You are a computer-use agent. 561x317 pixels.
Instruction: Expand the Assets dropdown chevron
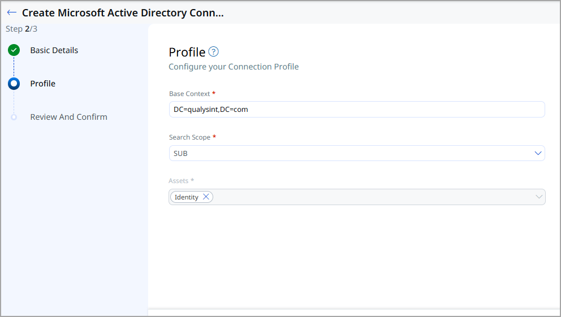tap(538, 197)
